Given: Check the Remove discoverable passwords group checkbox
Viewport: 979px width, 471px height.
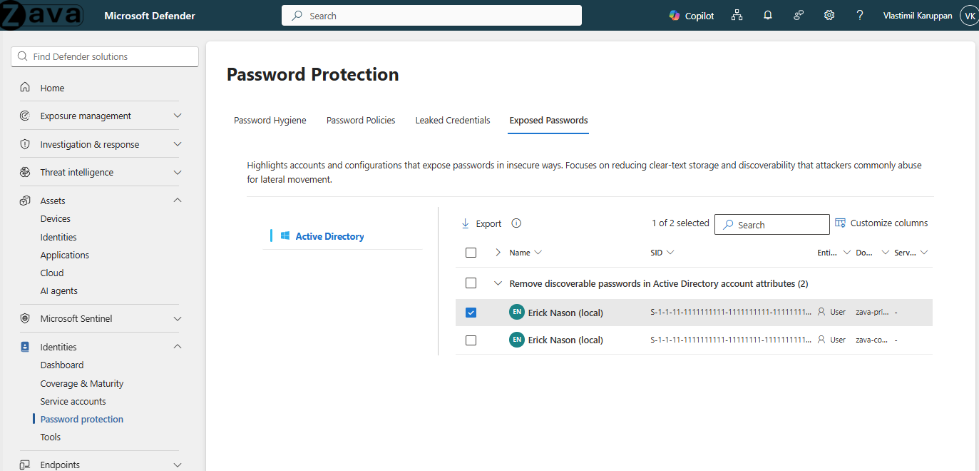Looking at the screenshot, I should coord(471,283).
